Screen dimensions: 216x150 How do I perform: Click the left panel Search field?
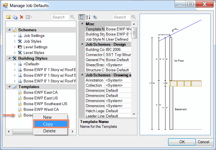(60, 17)
